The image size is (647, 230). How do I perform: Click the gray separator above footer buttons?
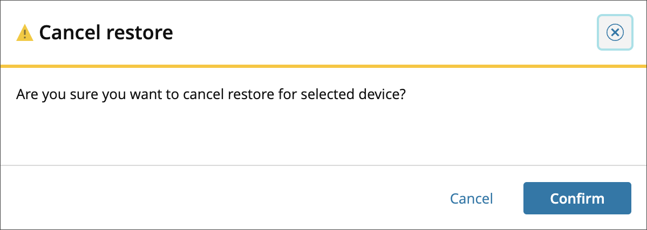point(324,165)
